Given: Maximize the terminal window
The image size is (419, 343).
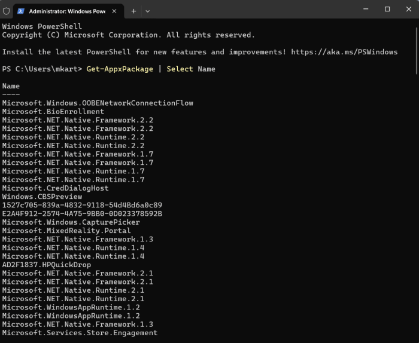Looking at the screenshot, I should click(x=387, y=9).
